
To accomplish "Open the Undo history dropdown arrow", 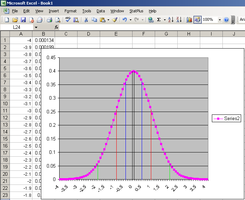I will (130, 20).
